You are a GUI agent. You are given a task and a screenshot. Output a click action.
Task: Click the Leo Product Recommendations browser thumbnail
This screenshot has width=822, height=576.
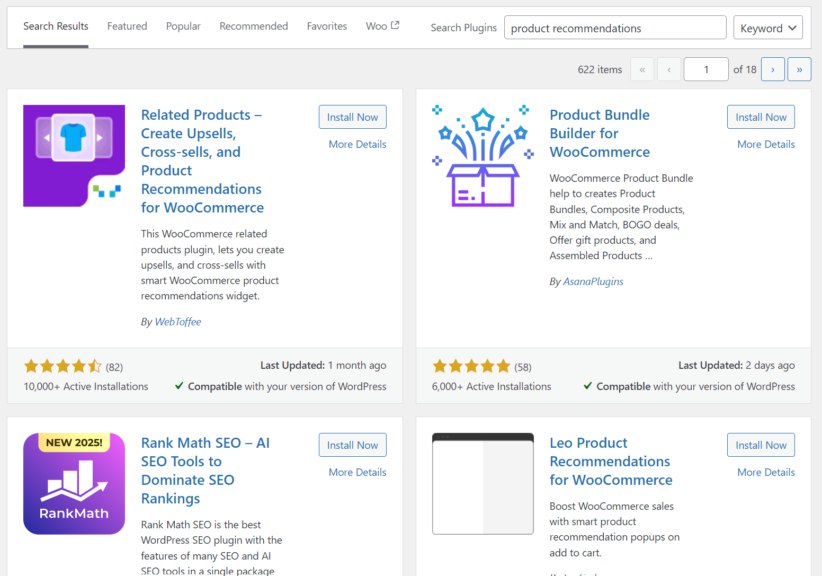tap(482, 483)
